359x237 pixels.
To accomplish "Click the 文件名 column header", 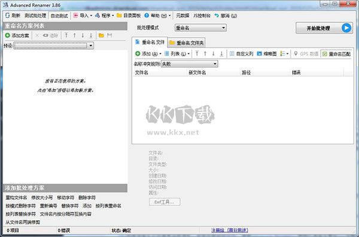I will pyautogui.click(x=160, y=72).
